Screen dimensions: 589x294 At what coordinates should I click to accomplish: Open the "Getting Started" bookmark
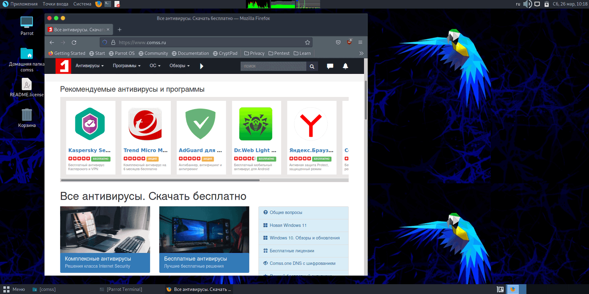pyautogui.click(x=67, y=53)
